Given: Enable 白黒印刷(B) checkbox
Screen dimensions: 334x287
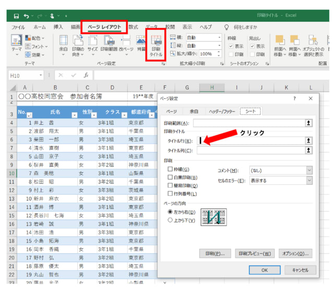Looking at the screenshot, I should click(x=170, y=177).
